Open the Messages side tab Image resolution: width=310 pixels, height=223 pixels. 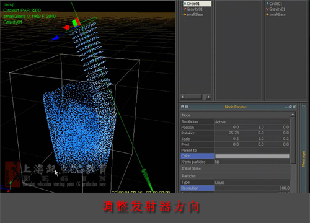click(x=303, y=159)
